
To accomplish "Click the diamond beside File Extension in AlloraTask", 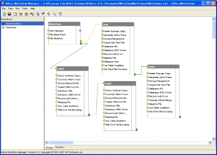I will click(48, 31).
